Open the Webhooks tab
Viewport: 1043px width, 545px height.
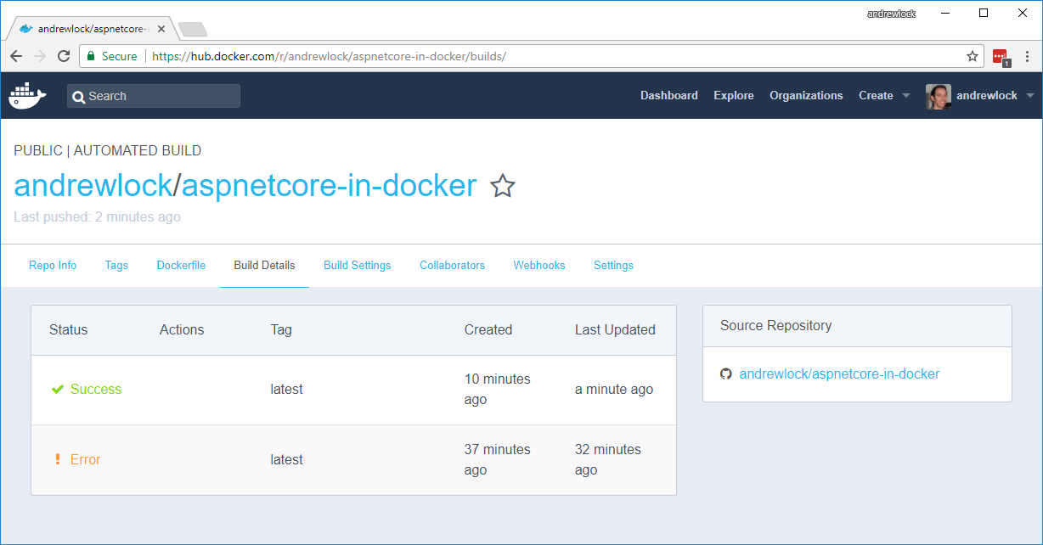click(x=539, y=265)
